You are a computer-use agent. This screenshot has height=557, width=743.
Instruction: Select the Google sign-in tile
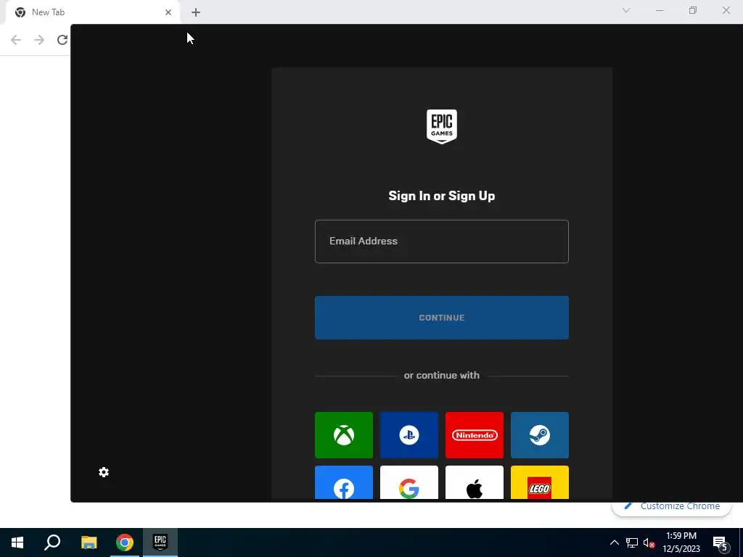point(409,482)
